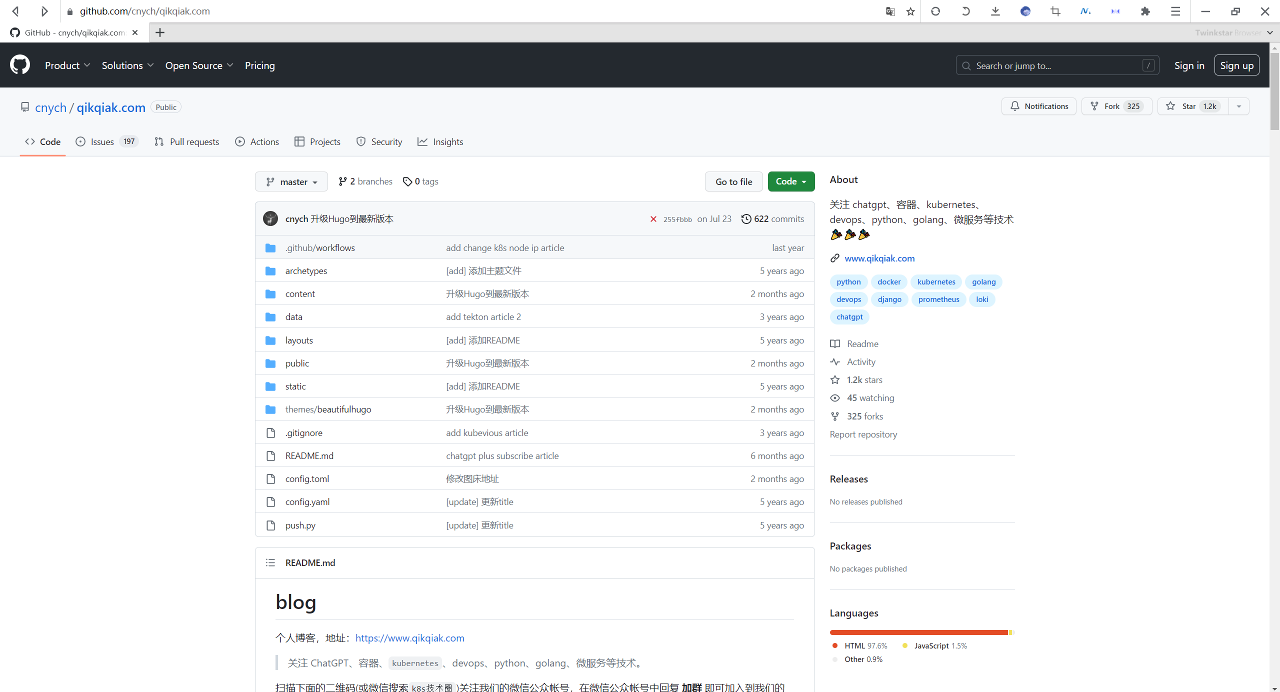This screenshot has width=1280, height=692.
Task: Click the crop screenshot tool icon
Action: (x=1055, y=11)
